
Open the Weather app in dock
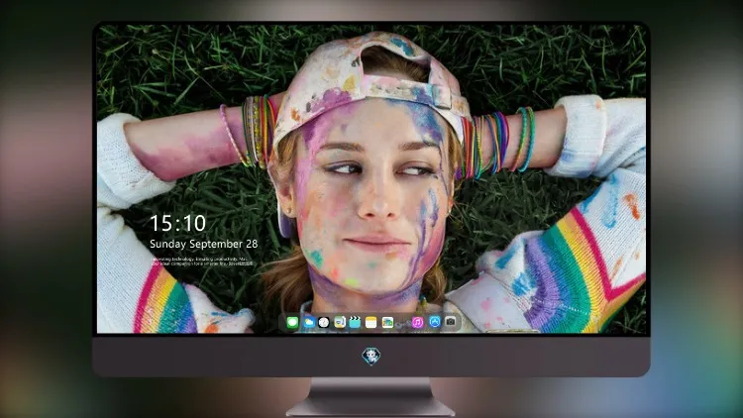pos(309,322)
